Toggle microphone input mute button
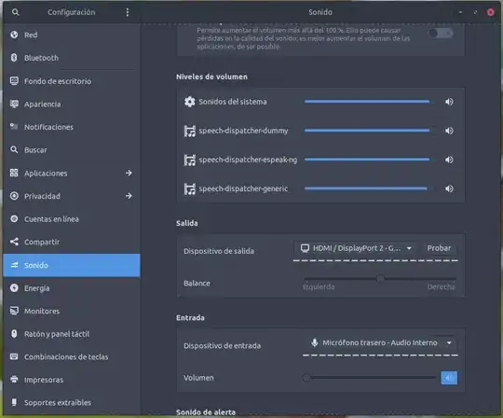Image resolution: width=503 pixels, height=418 pixels. click(x=449, y=378)
